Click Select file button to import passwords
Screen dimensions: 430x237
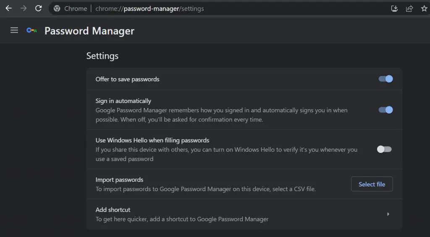(x=372, y=184)
